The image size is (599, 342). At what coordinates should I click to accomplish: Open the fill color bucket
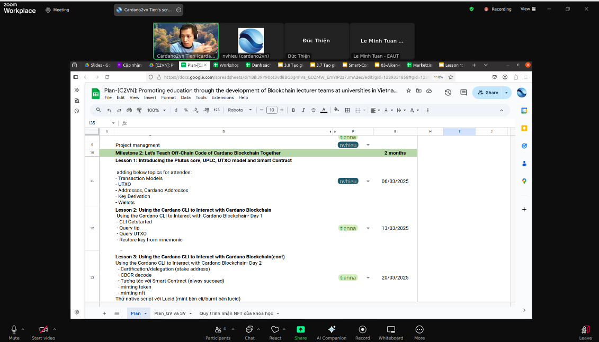(336, 110)
